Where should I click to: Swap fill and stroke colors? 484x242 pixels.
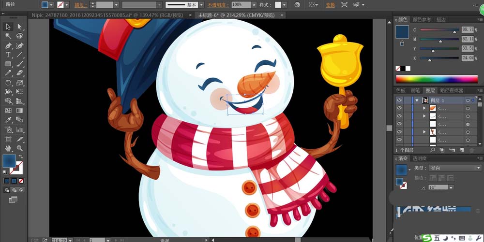tap(21, 157)
